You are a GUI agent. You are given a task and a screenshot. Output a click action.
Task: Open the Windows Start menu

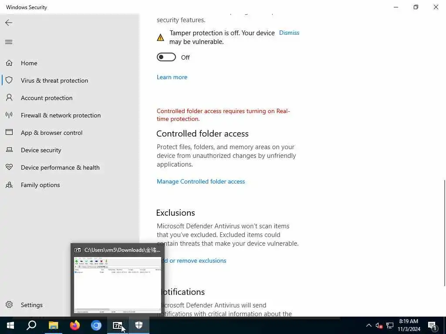tap(10, 325)
